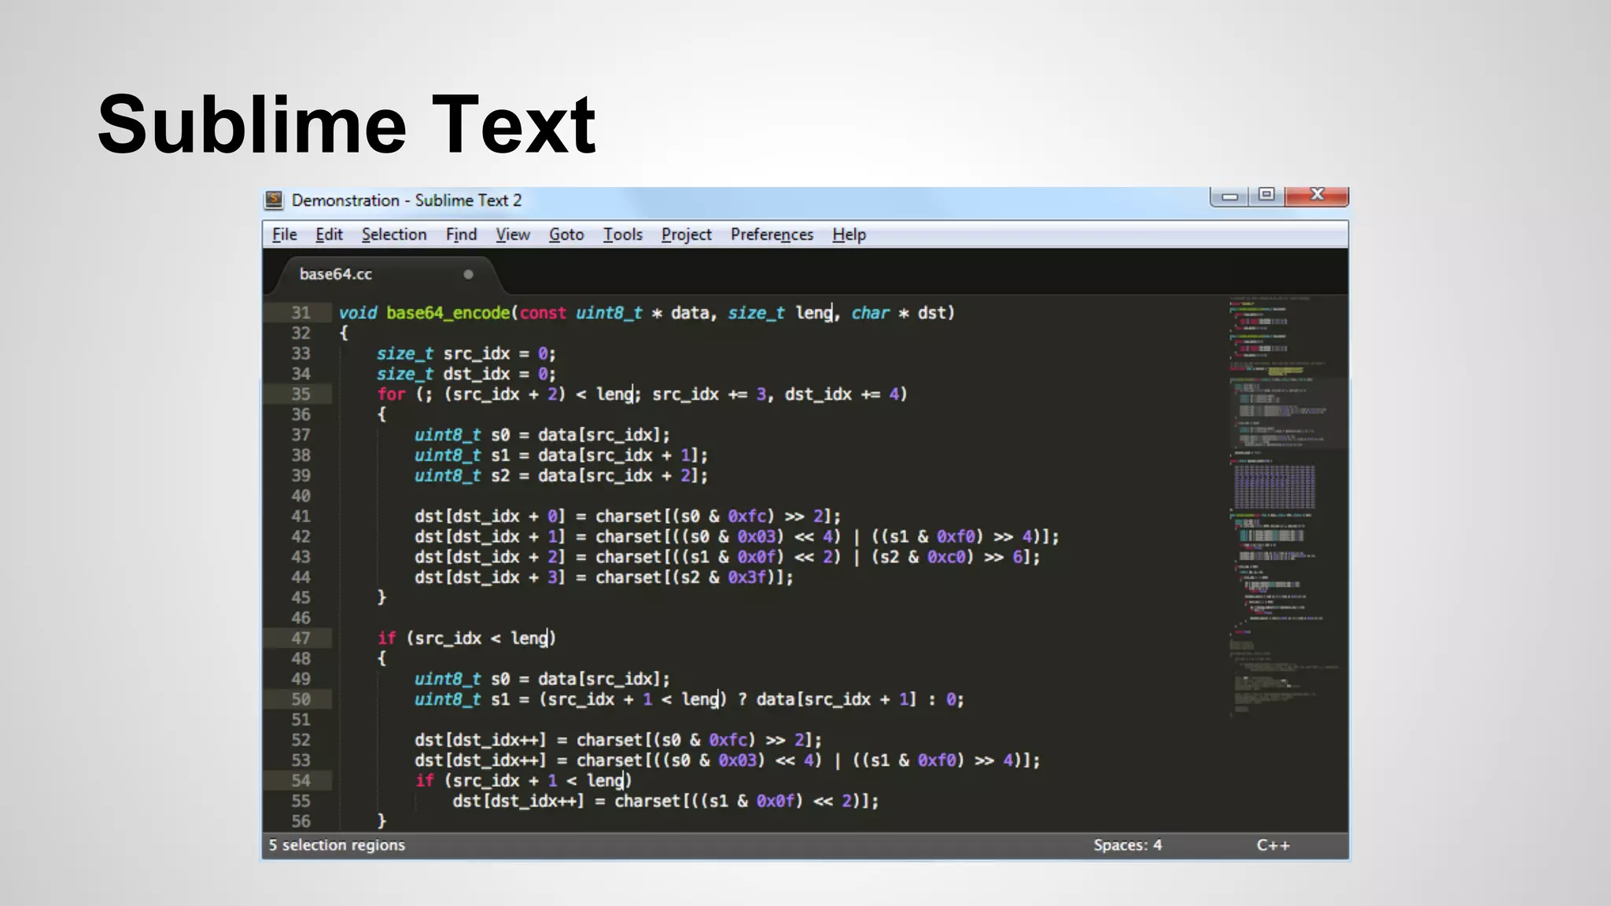Open the Find menu
This screenshot has width=1611, height=906.
[461, 234]
